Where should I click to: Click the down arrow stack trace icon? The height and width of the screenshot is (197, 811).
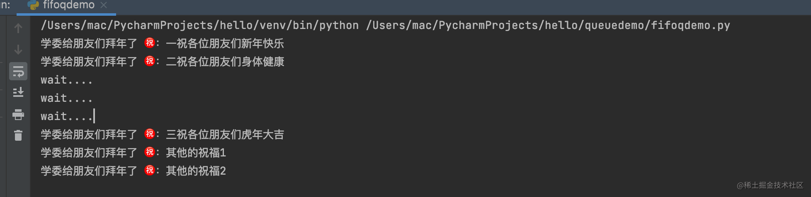click(x=18, y=50)
